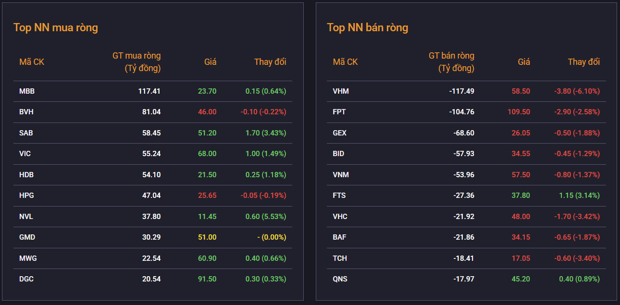Select stock code SAB

[x=26, y=133]
